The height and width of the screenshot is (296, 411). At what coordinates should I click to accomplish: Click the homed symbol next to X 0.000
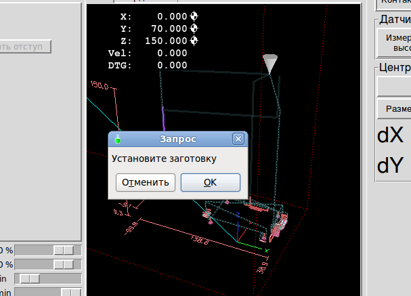pos(194,16)
